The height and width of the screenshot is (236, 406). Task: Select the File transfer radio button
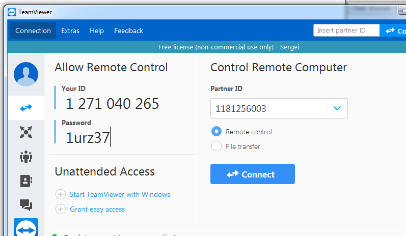tap(216, 146)
